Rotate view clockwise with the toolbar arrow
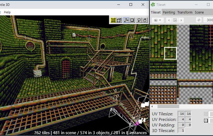213x136 pixels. (145, 20)
